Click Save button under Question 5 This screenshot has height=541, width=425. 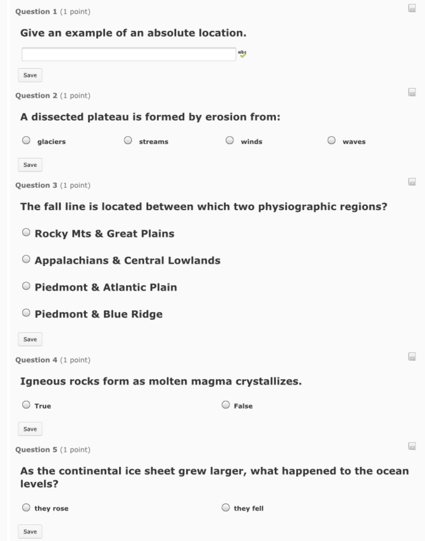pyautogui.click(x=30, y=532)
